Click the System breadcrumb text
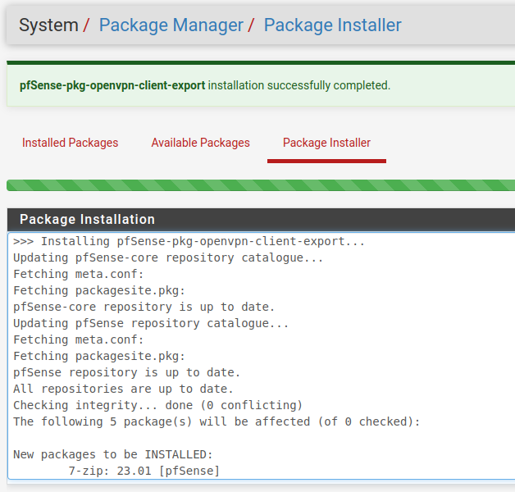This screenshot has height=492, width=515. tap(48, 25)
